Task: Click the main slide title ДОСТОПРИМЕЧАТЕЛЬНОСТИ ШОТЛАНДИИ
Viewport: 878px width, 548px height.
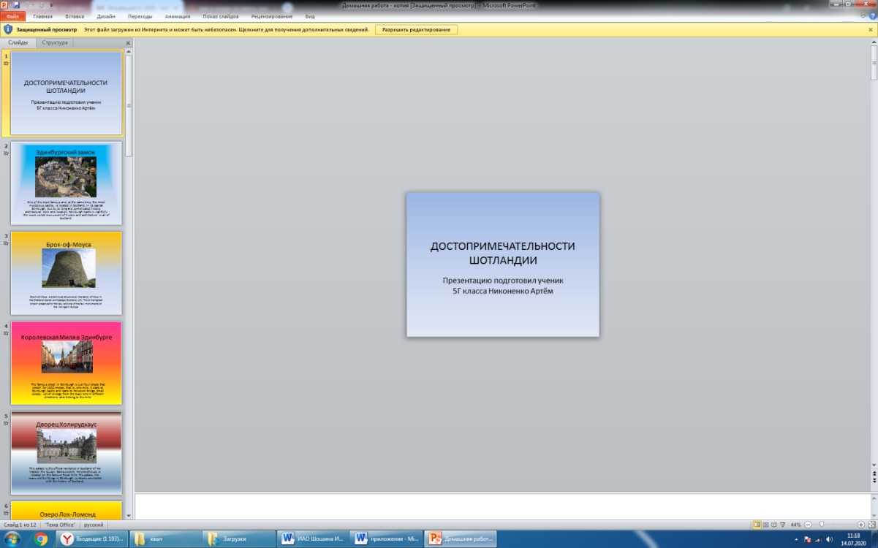Action: coord(503,253)
